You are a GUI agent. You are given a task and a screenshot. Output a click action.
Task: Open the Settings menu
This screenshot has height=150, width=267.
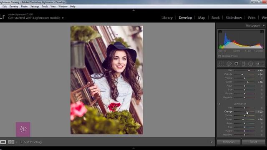pos(35,7)
